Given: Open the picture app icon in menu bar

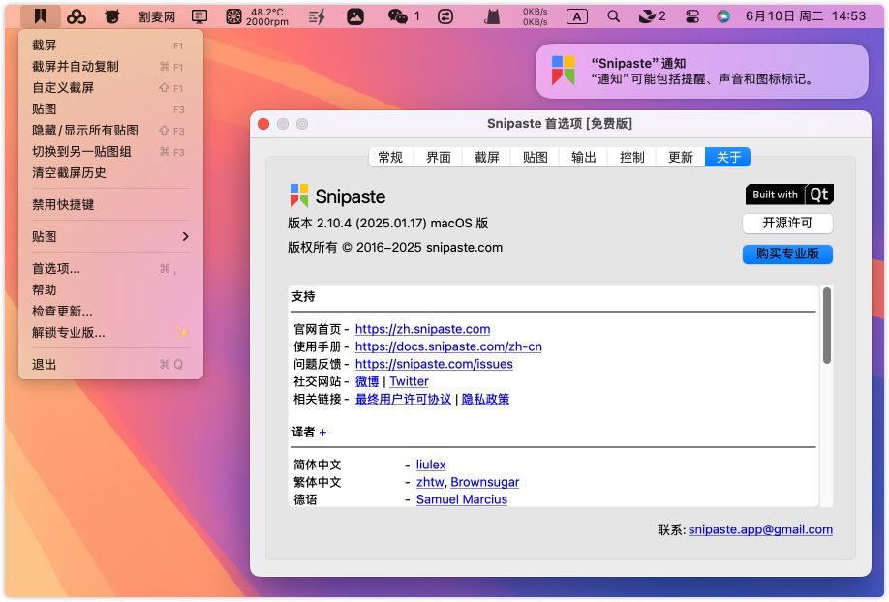Looking at the screenshot, I should pyautogui.click(x=355, y=17).
